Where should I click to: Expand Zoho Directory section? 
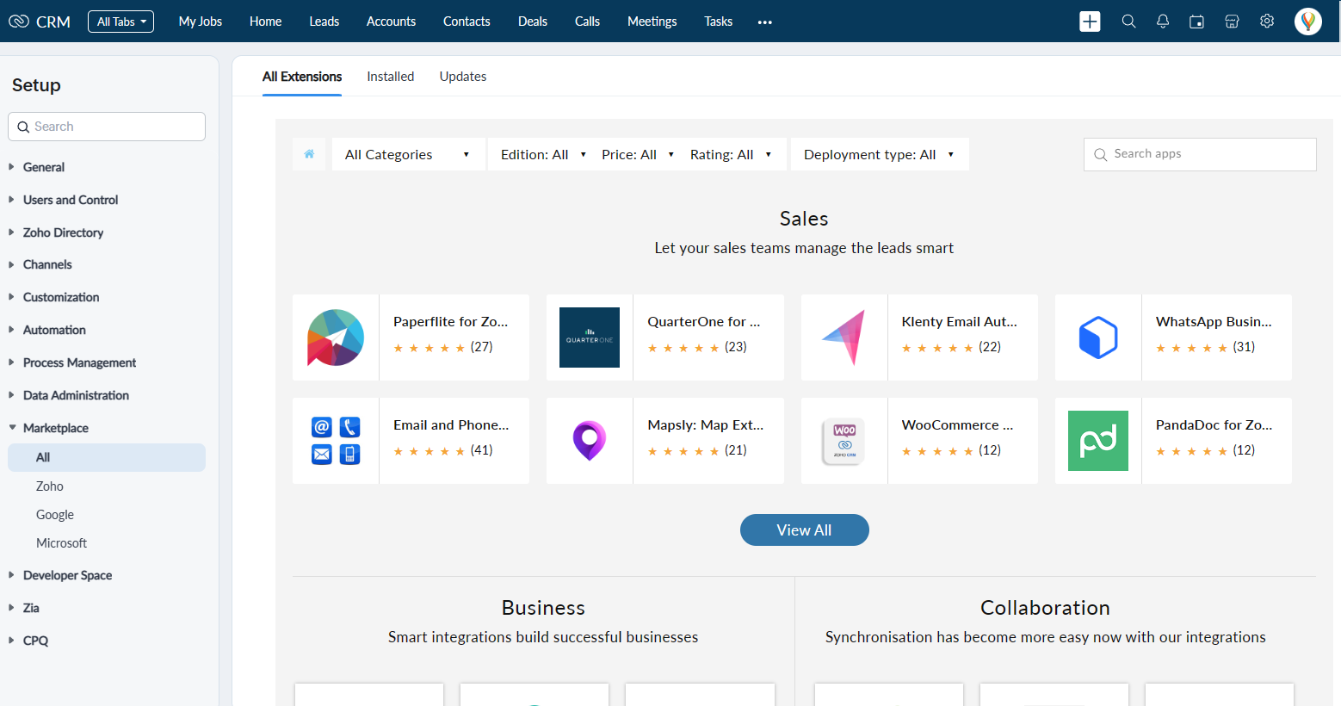[63, 232]
